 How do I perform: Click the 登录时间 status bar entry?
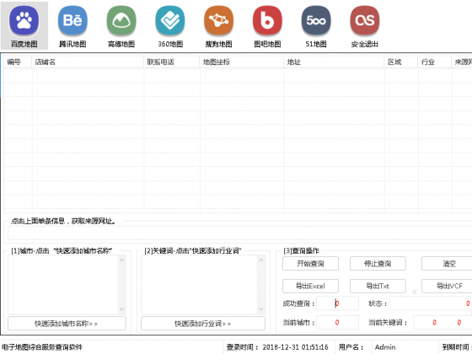[x=277, y=347]
